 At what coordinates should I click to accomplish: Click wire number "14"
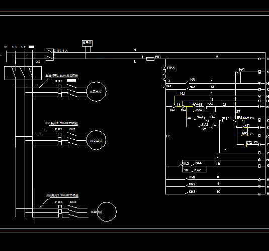coord(178,104)
